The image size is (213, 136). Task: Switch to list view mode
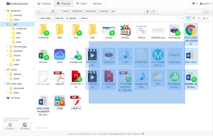point(193,18)
